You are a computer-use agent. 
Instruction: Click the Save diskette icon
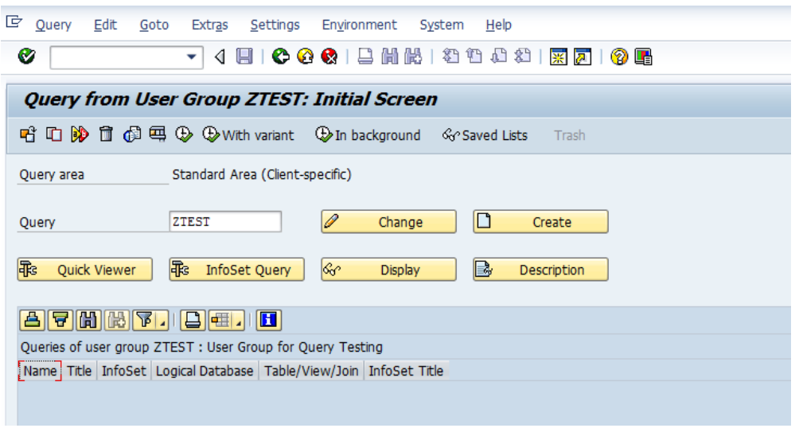244,56
